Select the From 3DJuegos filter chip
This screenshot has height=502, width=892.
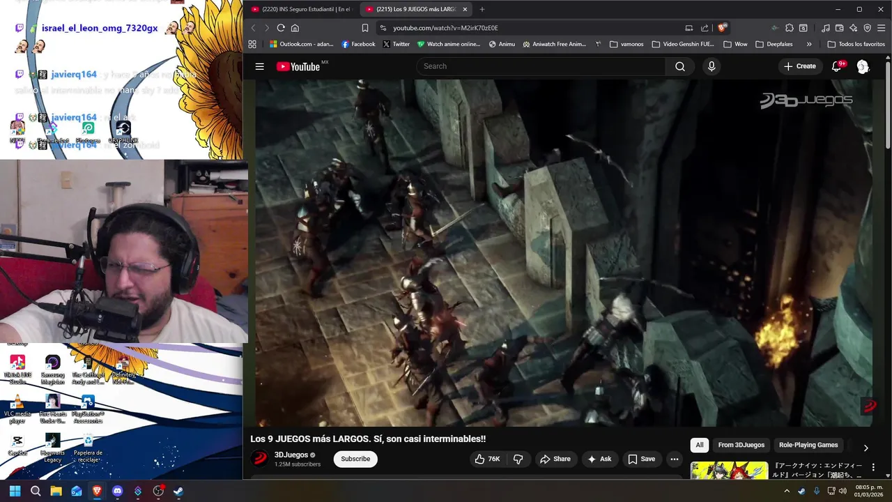point(741,445)
